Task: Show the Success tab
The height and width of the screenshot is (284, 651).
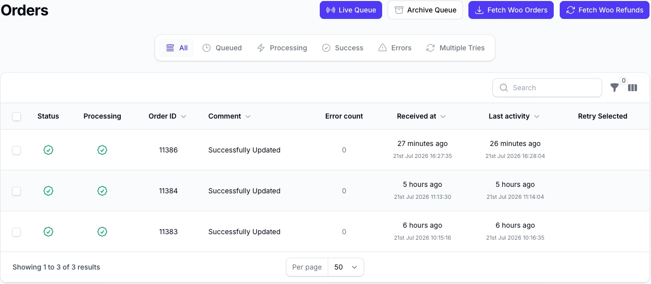Action: tap(343, 48)
